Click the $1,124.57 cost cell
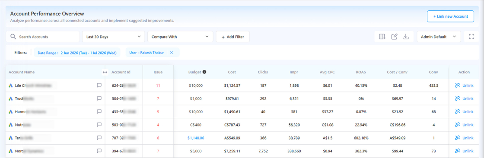The image size is (484, 158). point(232,85)
